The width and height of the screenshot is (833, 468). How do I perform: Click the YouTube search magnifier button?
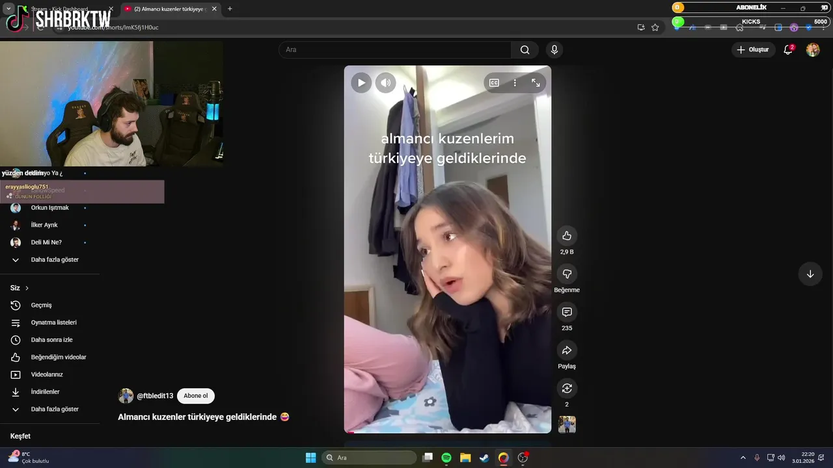click(x=525, y=49)
